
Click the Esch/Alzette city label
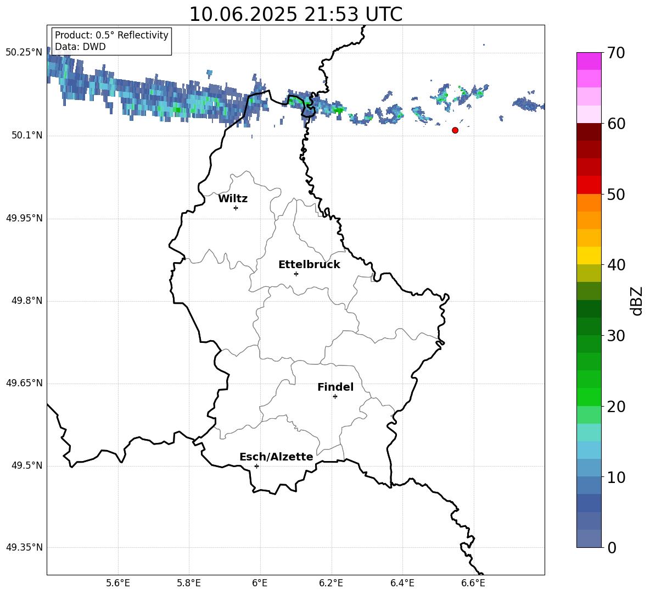click(276, 457)
